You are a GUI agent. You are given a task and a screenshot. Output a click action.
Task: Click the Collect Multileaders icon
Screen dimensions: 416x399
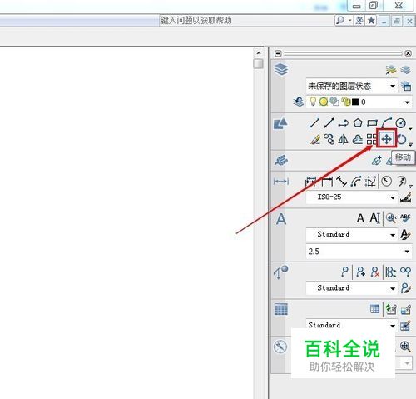tap(405, 272)
